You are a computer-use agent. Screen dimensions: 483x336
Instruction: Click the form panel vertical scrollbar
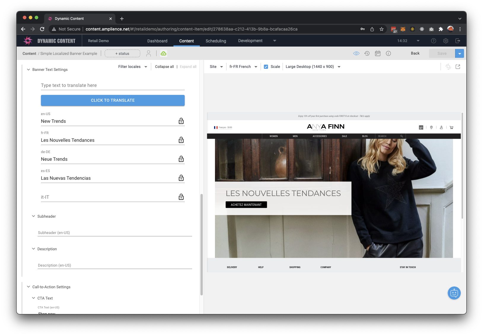(x=202, y=245)
